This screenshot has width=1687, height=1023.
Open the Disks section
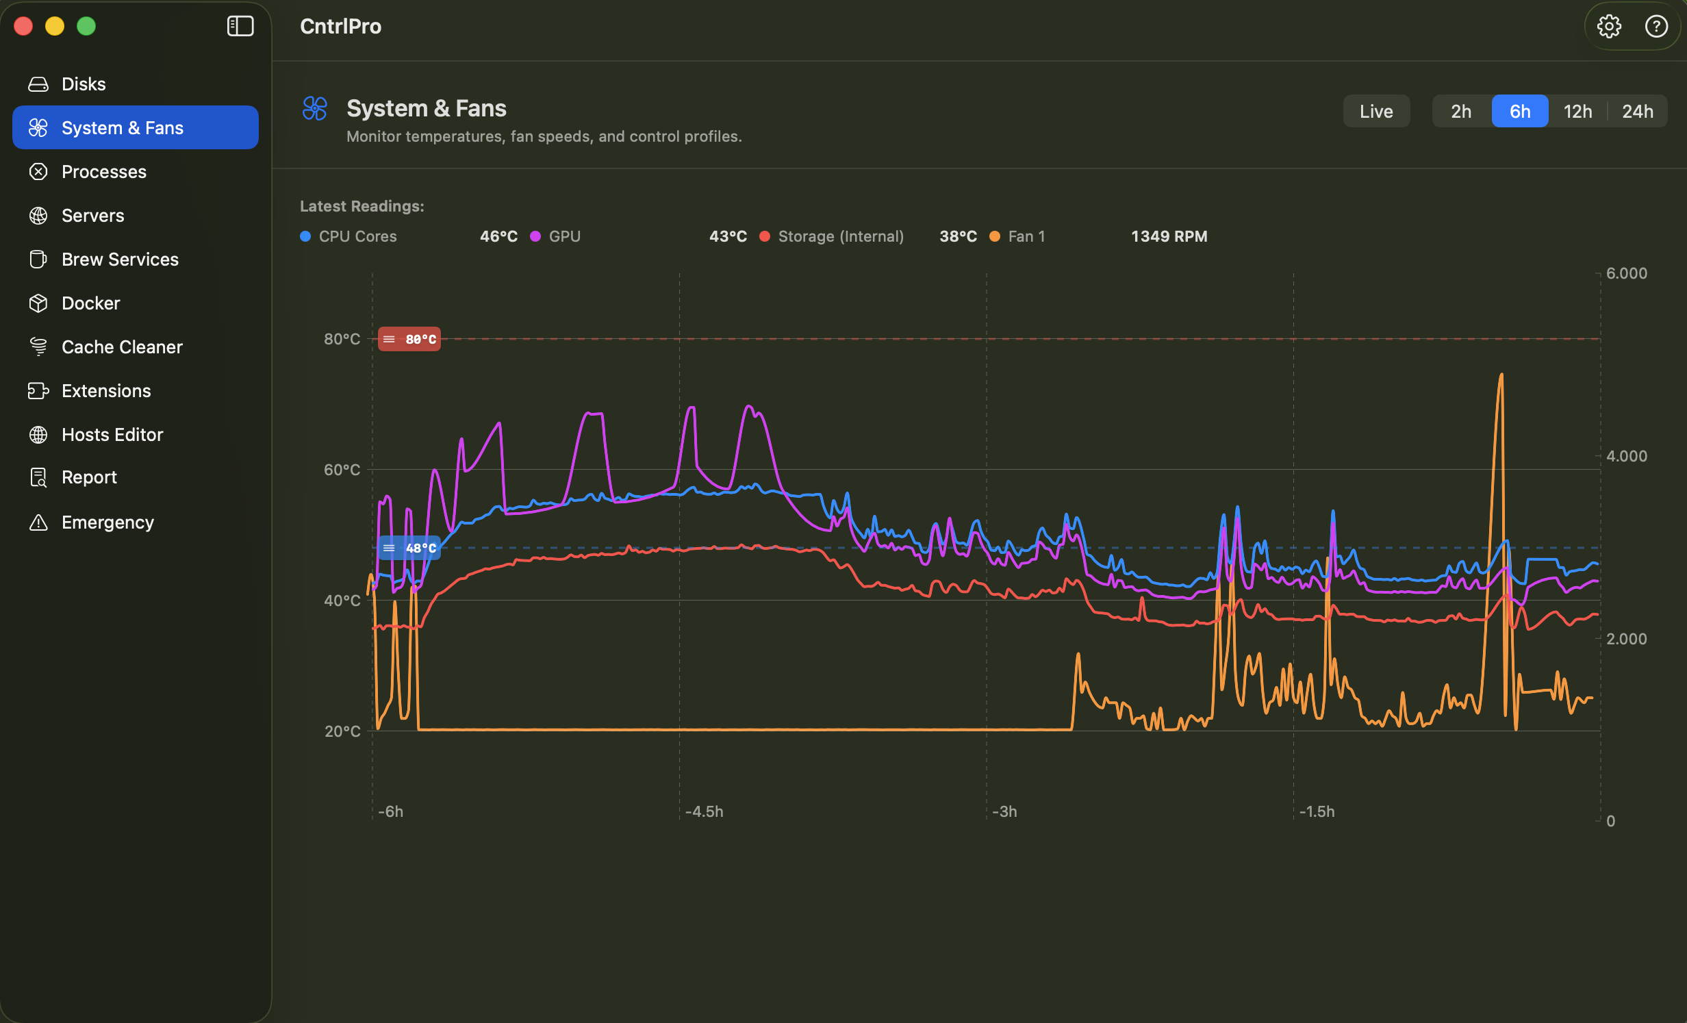(x=136, y=84)
